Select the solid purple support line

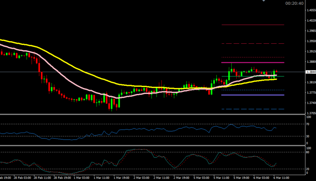253,95
